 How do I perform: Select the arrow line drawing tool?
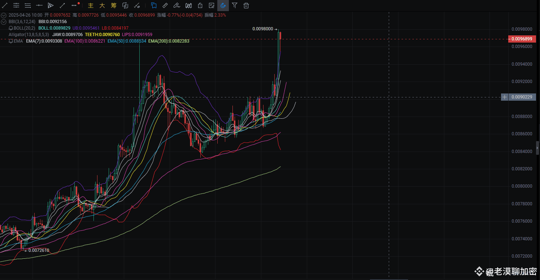[x=62, y=5]
